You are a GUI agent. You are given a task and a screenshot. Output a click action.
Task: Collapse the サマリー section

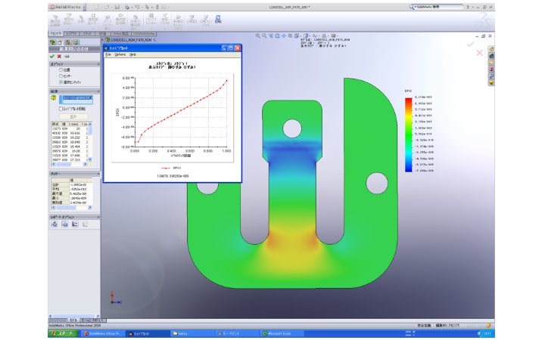pyautogui.click(x=98, y=174)
